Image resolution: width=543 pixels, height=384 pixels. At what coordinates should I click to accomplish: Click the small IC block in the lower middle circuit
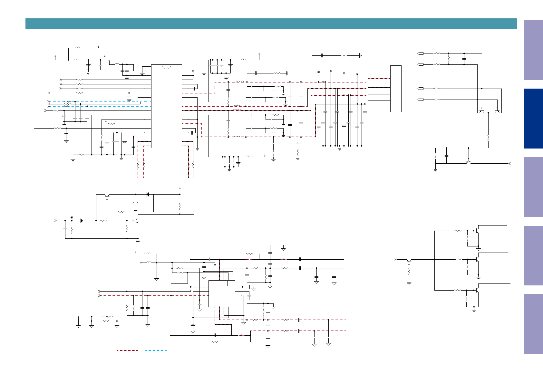(222, 293)
